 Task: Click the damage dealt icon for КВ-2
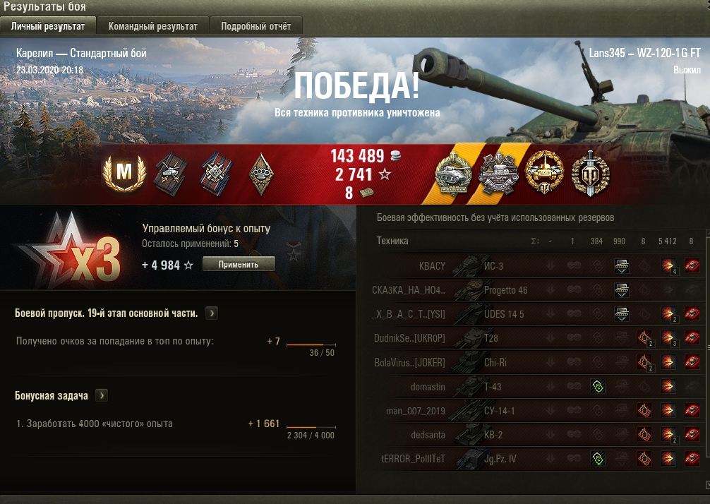point(668,434)
